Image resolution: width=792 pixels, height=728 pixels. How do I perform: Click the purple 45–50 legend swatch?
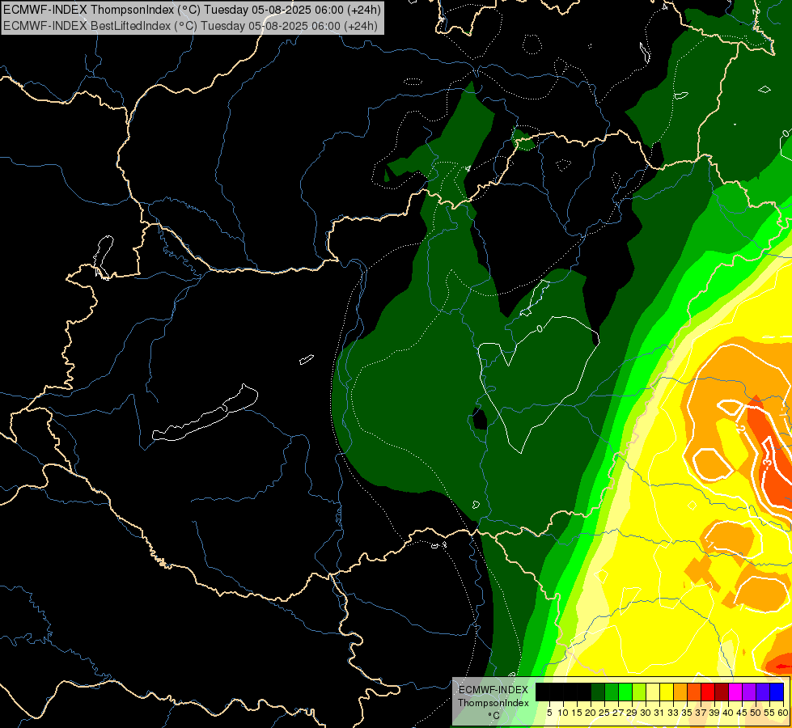click(750, 692)
